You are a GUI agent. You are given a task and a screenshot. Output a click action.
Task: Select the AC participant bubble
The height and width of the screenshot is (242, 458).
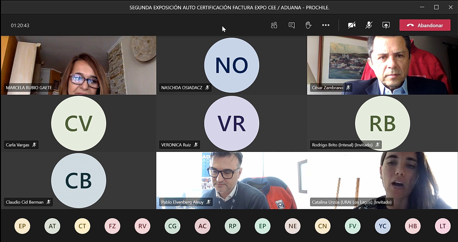(203, 226)
